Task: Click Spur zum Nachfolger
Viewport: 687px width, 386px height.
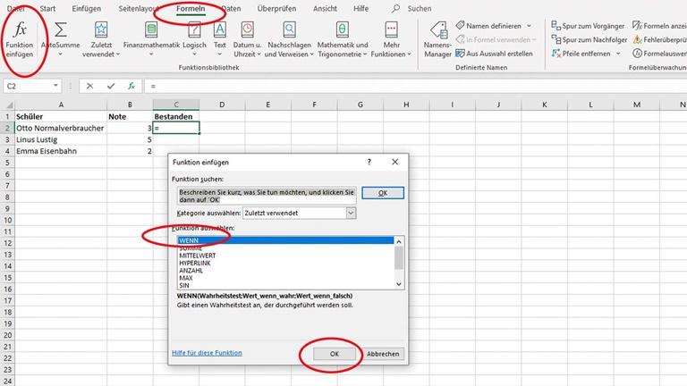Action: tap(589, 40)
